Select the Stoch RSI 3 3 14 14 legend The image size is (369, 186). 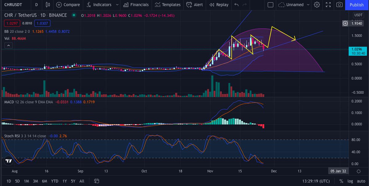(25, 136)
